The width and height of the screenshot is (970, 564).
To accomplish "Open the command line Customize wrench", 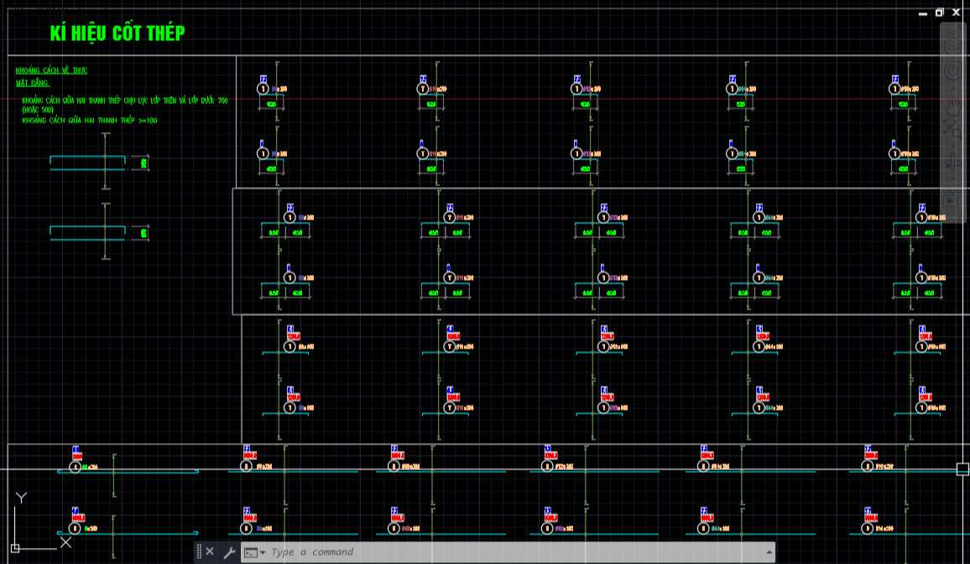I will tap(228, 552).
